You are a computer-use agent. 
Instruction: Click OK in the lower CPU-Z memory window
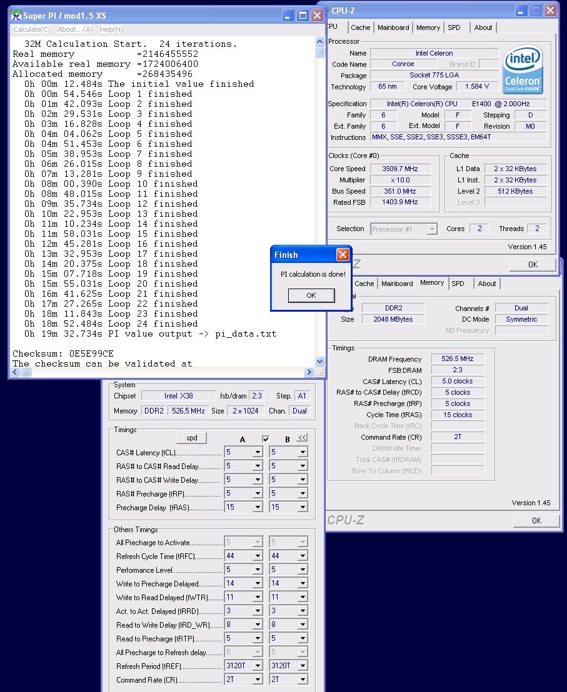(x=536, y=520)
